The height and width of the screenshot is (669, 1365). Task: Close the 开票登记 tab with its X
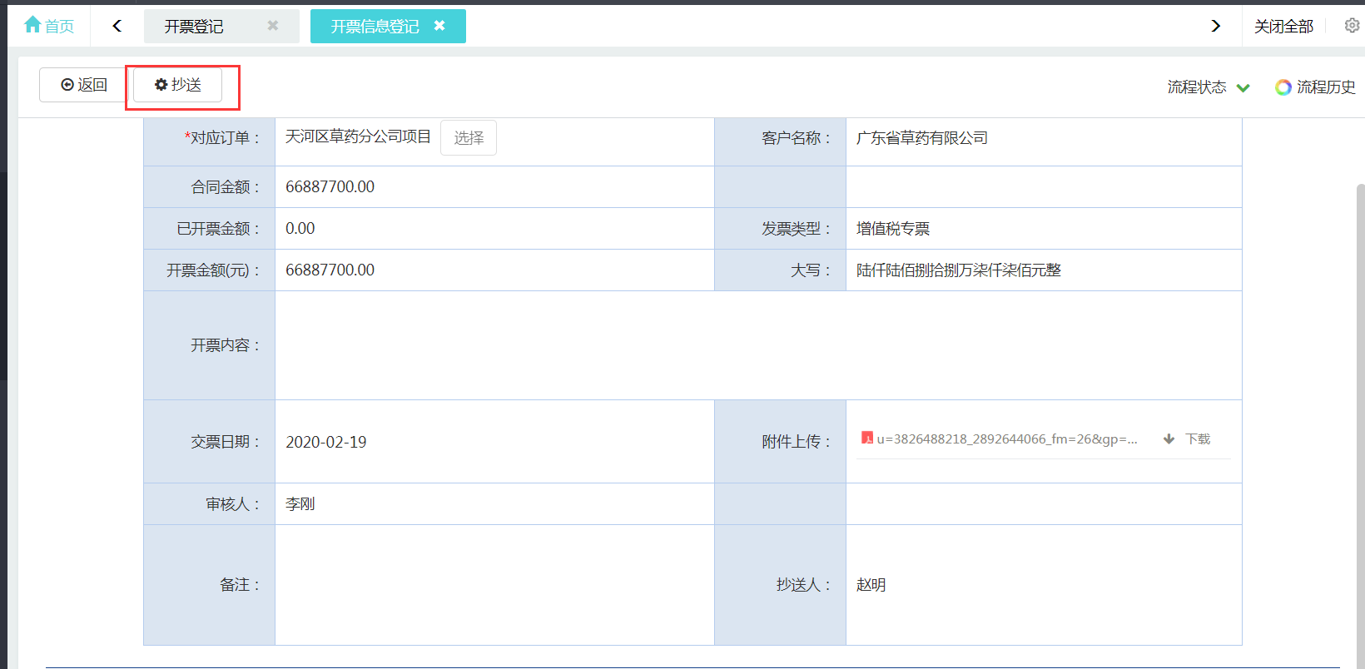click(272, 26)
